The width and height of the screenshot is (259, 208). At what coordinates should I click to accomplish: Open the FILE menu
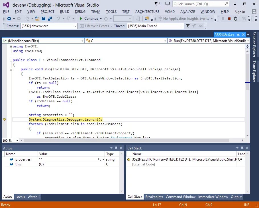tap(6, 12)
